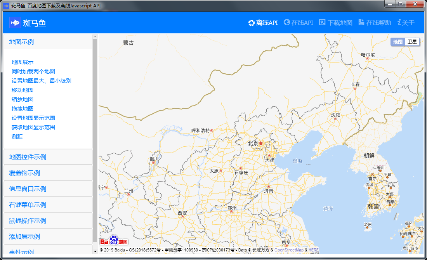Open the 拖拽地图 example
The image size is (427, 260).
tap(23, 109)
